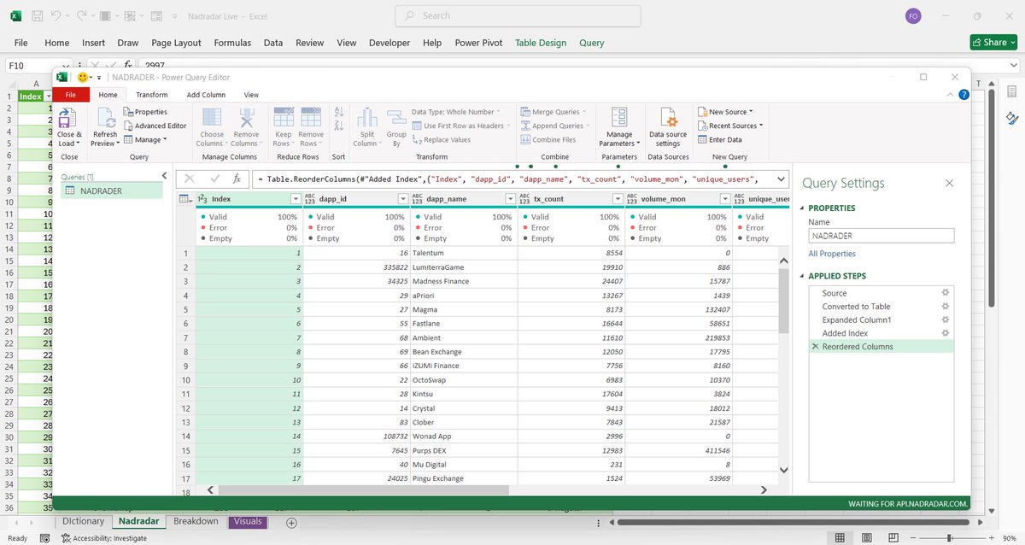Screen dimensions: 1025x545
Task: Click the Remove Rows icon
Action: [311, 119]
